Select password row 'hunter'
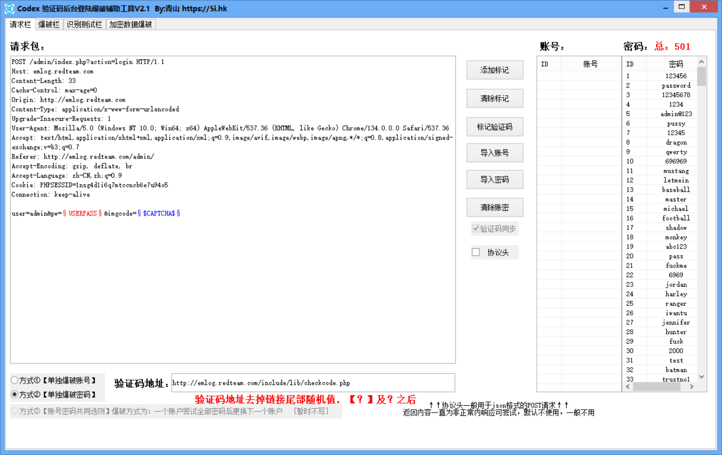Image resolution: width=722 pixels, height=455 pixels. tap(660, 332)
